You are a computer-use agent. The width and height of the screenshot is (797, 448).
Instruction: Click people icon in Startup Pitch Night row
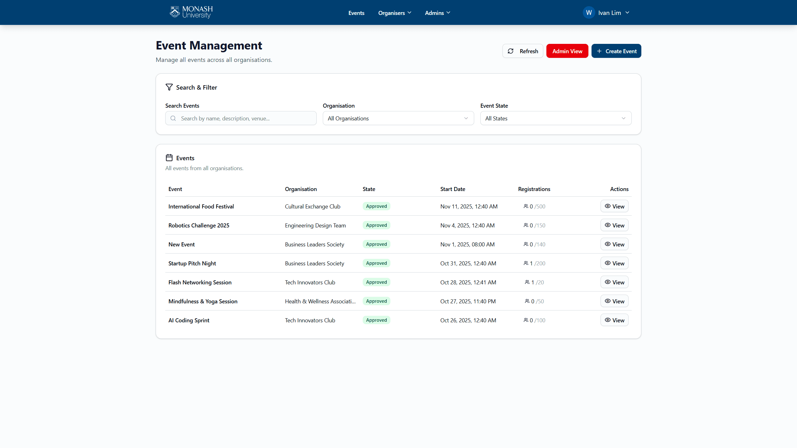pos(526,263)
